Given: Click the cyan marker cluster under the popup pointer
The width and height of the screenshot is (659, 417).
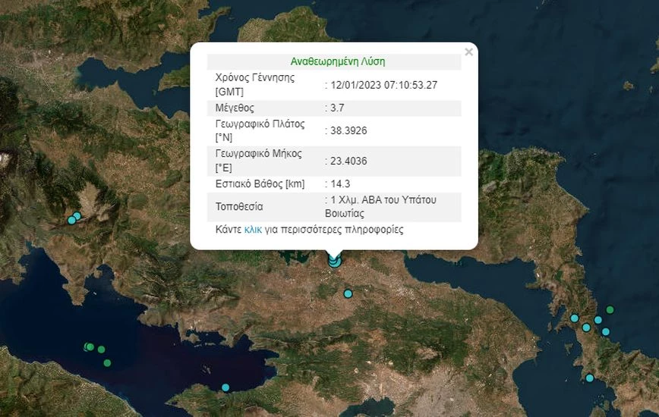Looking at the screenshot, I should 334,262.
